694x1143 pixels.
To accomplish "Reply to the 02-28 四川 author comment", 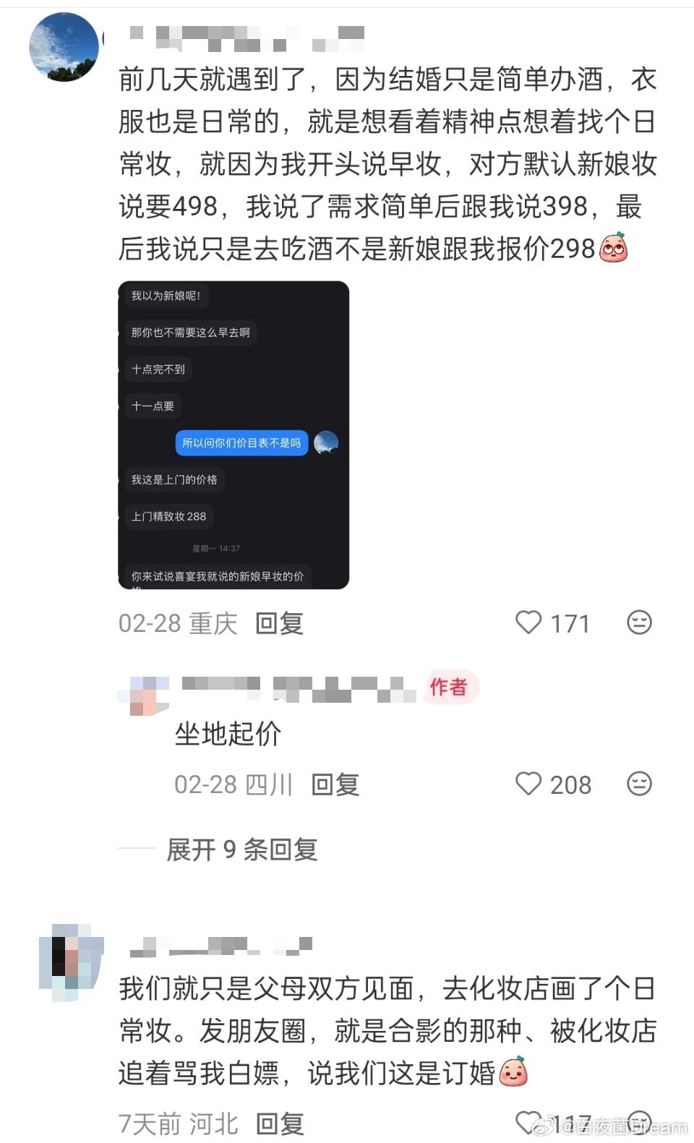I will coord(335,784).
